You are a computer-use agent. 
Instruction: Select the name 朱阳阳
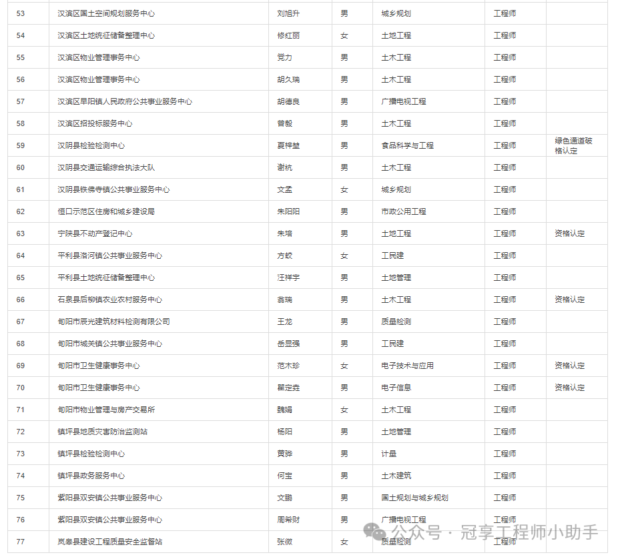[288, 212]
